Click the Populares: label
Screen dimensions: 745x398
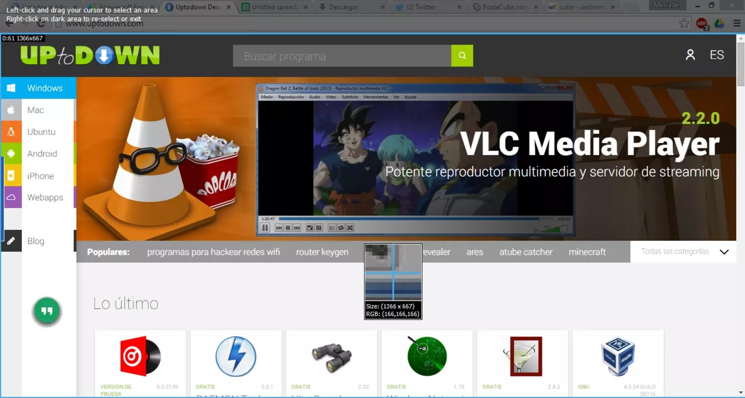[x=108, y=252]
